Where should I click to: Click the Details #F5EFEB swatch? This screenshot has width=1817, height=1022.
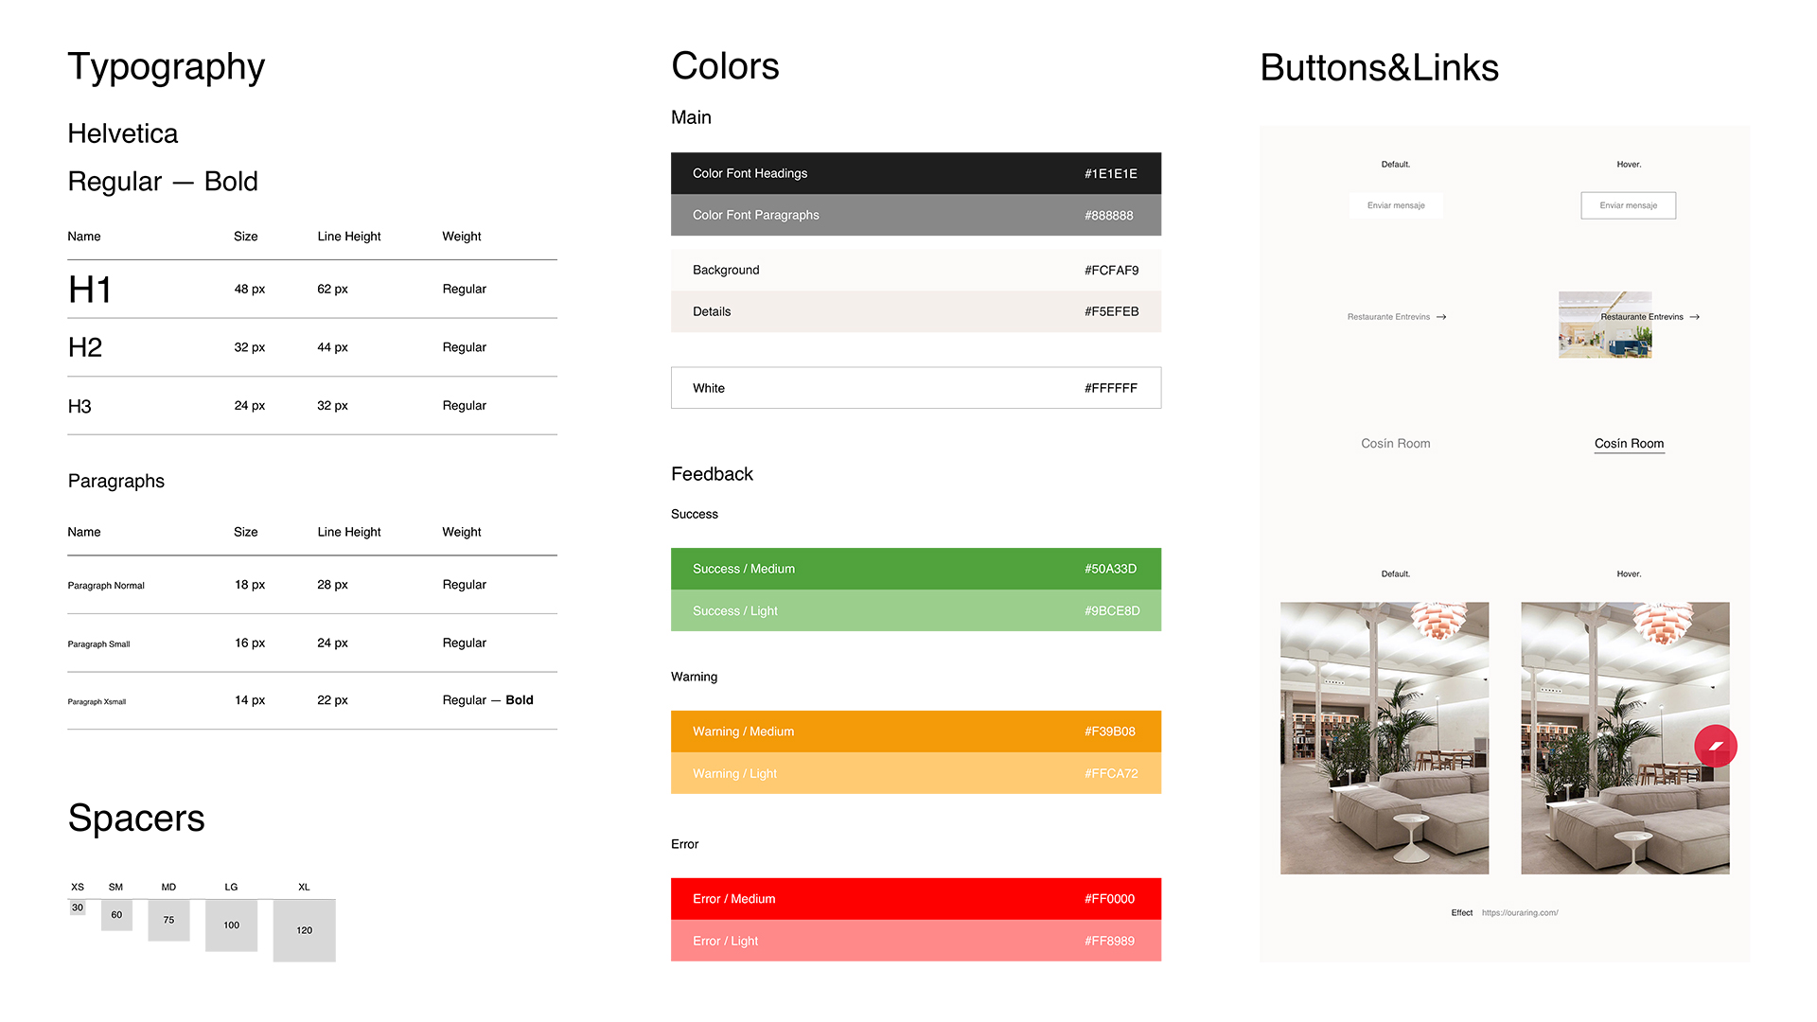point(915,311)
